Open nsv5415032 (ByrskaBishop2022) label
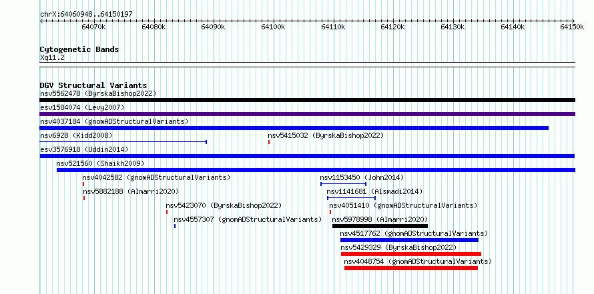The height and width of the screenshot is (294, 594). 326,135
